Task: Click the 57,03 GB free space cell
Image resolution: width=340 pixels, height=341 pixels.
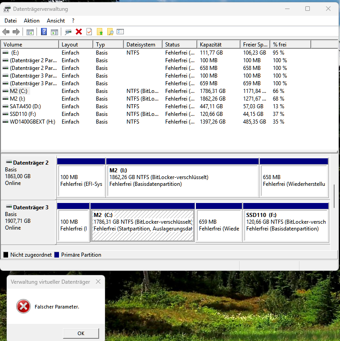Action: coord(253,106)
